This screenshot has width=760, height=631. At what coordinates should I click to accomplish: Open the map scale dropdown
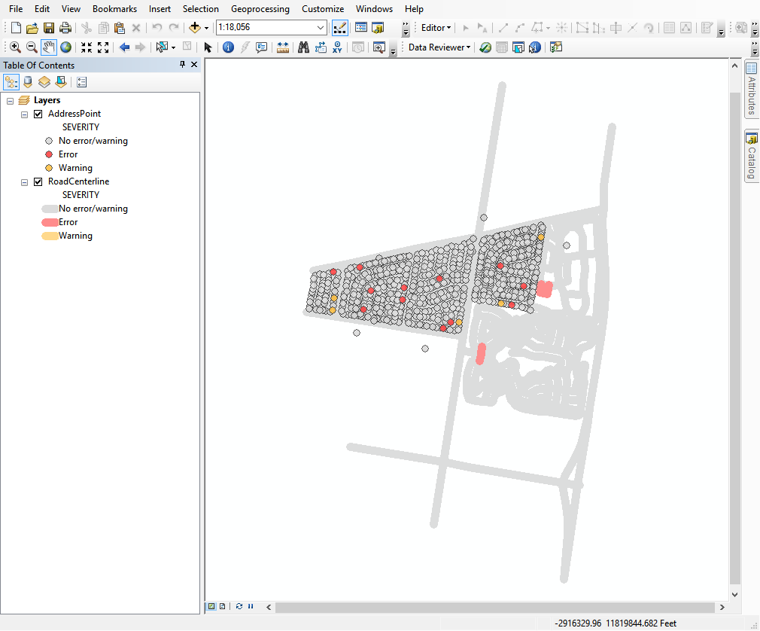(x=321, y=28)
